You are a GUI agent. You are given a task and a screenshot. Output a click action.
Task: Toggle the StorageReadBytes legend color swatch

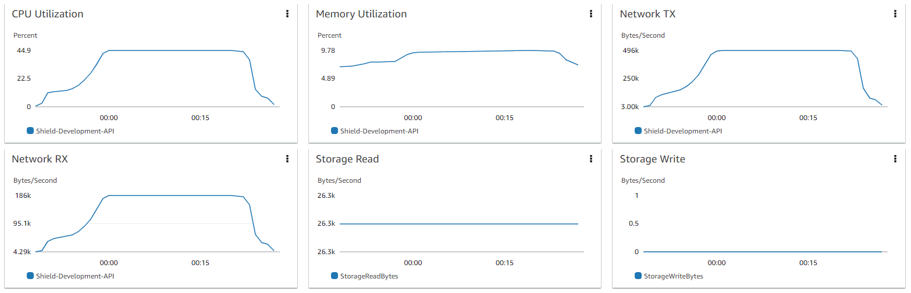pos(334,276)
